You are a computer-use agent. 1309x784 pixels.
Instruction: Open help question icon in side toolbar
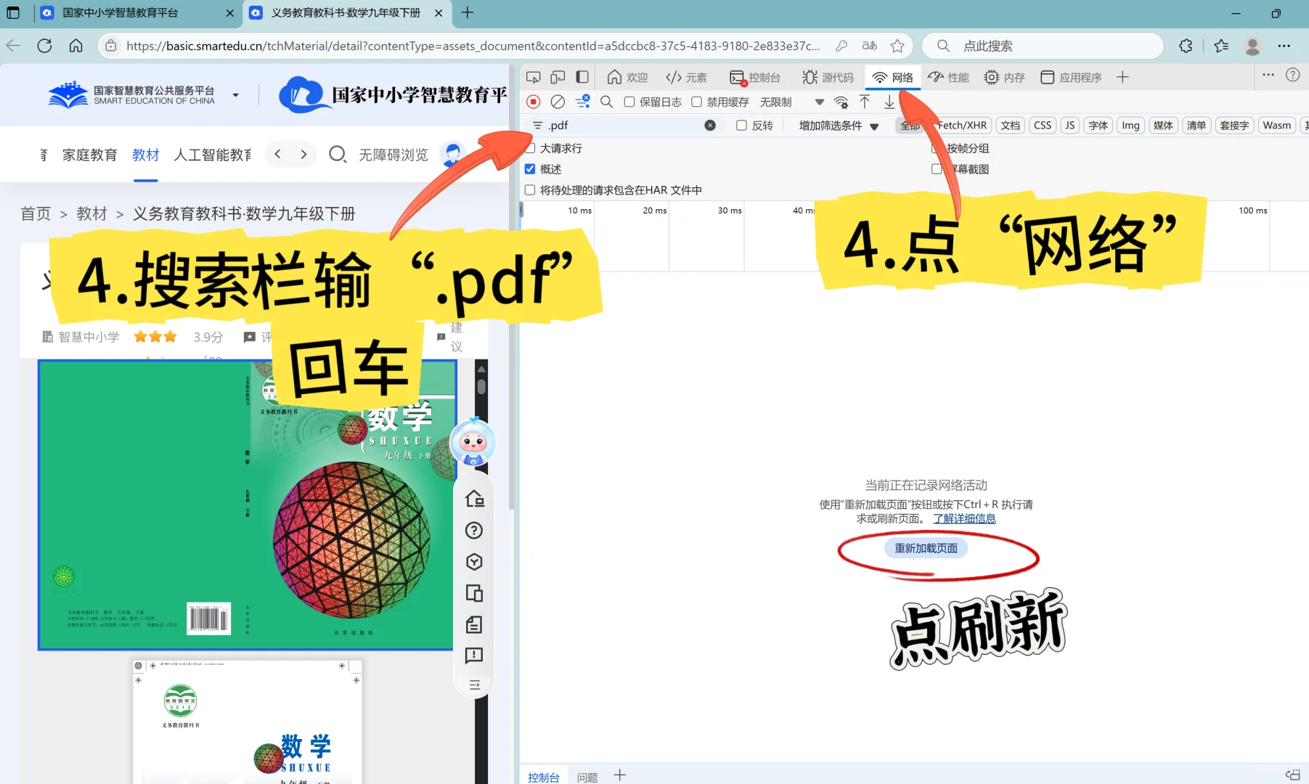(x=474, y=531)
